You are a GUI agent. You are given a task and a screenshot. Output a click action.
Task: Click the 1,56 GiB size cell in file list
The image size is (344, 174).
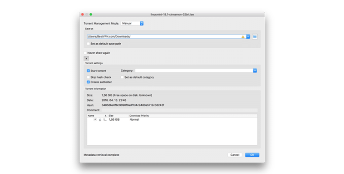(114, 120)
